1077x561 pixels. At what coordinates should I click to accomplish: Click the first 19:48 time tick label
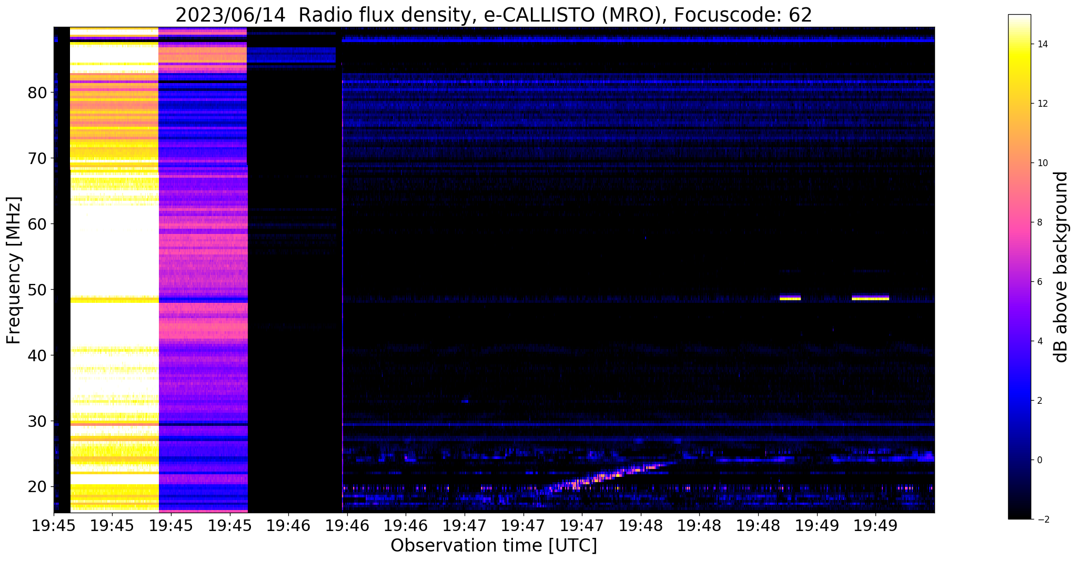tap(640, 525)
